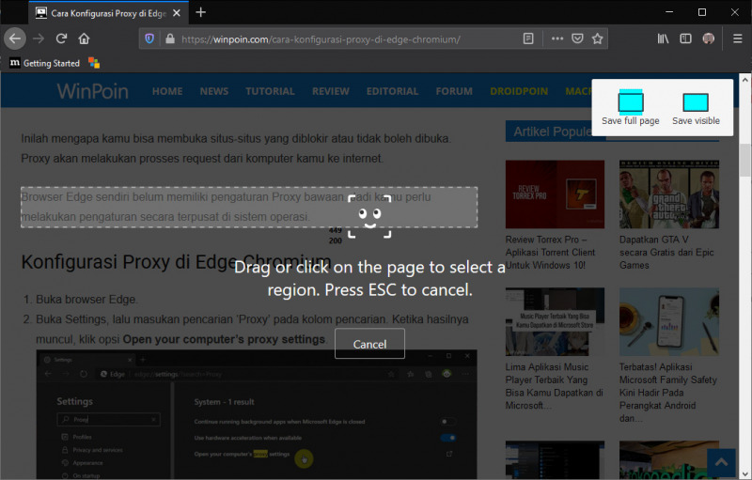Click the highlighted Browser Edge sendiri paragraph
This screenshot has height=480, width=752.
click(249, 207)
